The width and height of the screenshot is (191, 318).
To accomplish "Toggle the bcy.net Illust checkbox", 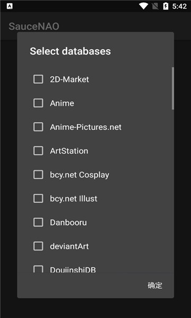I will pos(38,198).
